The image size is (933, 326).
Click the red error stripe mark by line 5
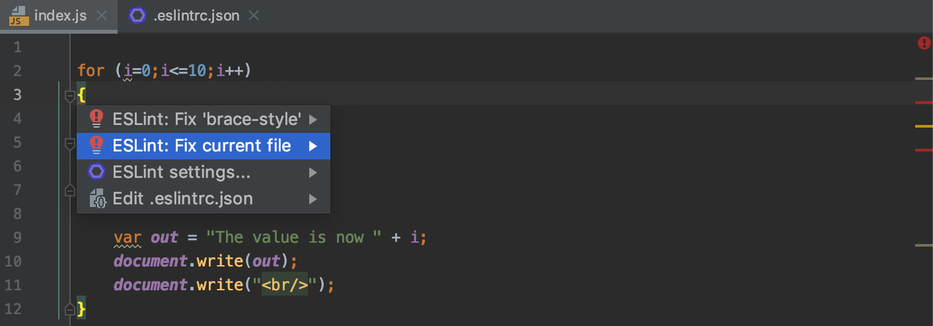(x=924, y=150)
